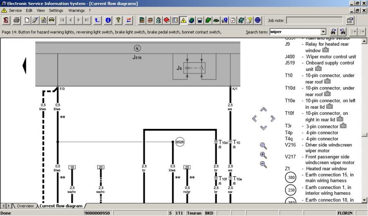Pan diagram right with the right arrow
The height and width of the screenshot is (216, 368).
[x=273, y=119]
